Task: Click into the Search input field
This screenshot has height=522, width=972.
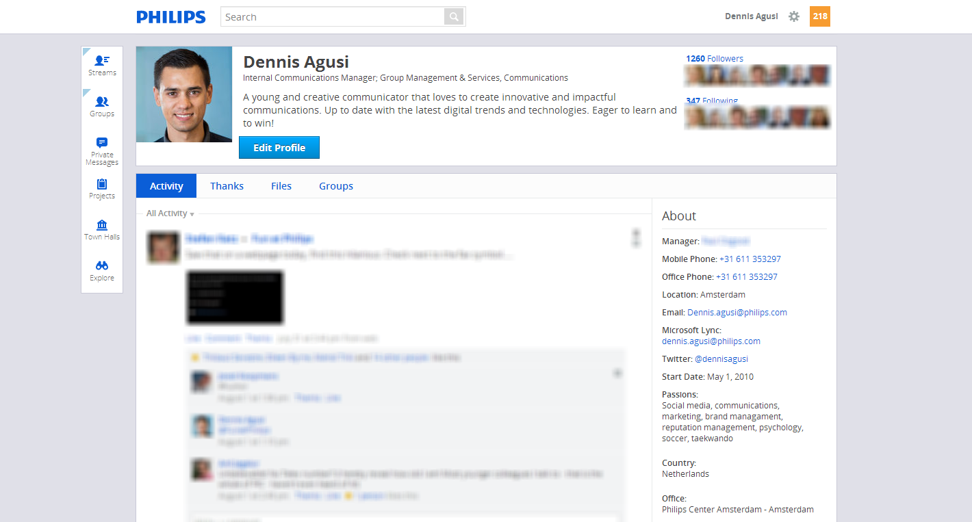Action: tap(333, 16)
